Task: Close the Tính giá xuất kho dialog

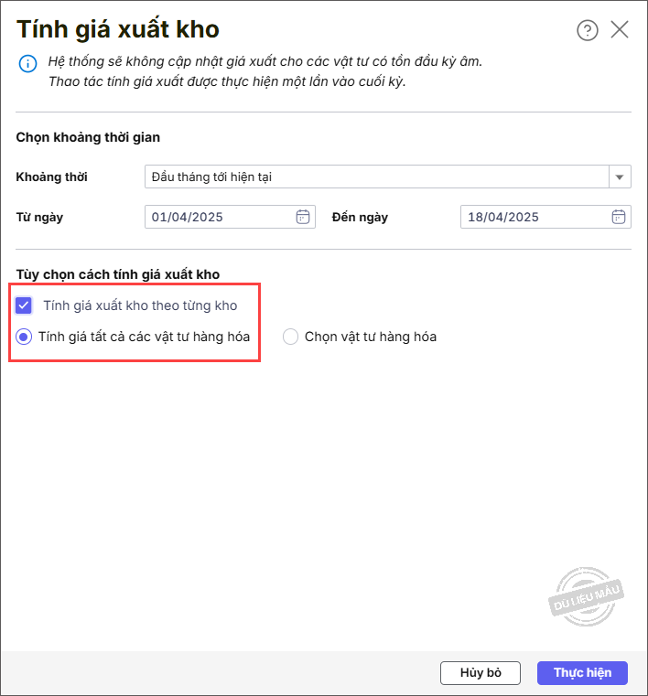Action: coord(620,29)
